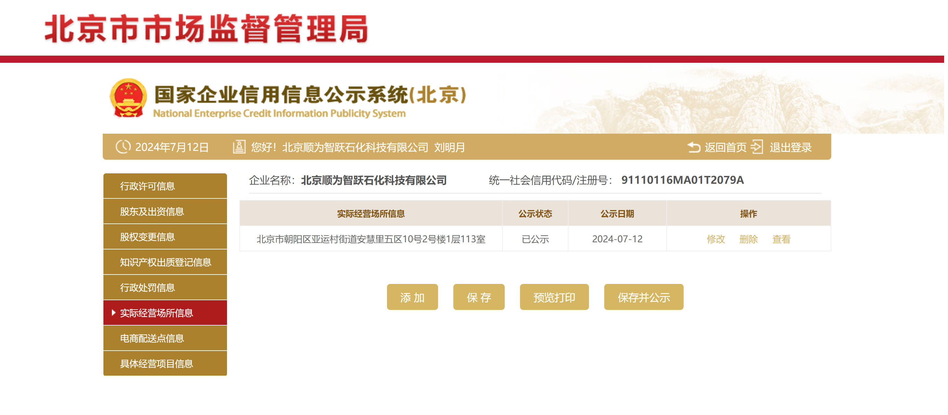Select 行政处罚信息 in the sidebar

click(x=165, y=287)
